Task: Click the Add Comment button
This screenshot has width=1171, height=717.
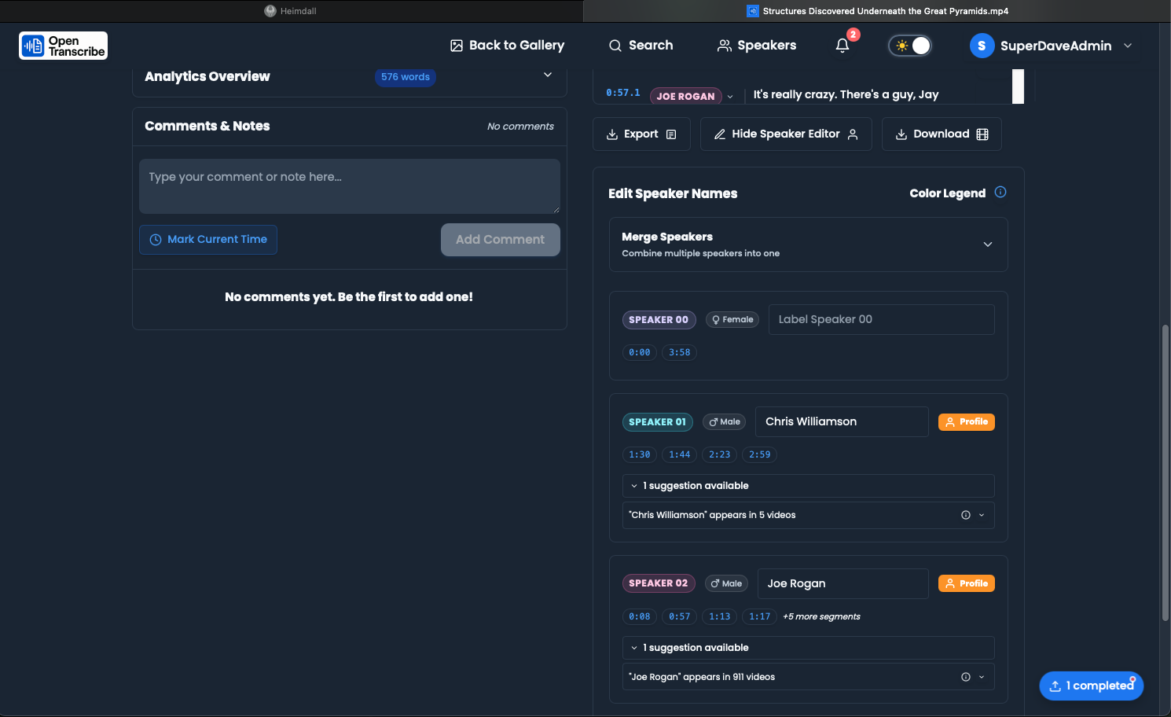Action: point(501,240)
